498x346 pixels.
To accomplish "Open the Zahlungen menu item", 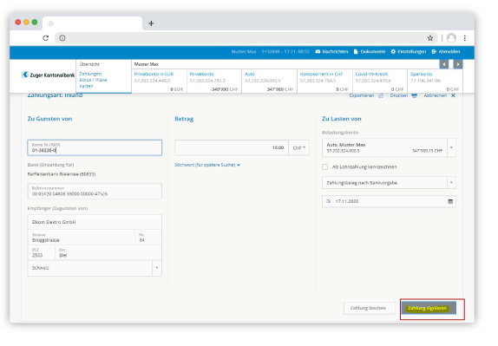I will click(x=90, y=74).
